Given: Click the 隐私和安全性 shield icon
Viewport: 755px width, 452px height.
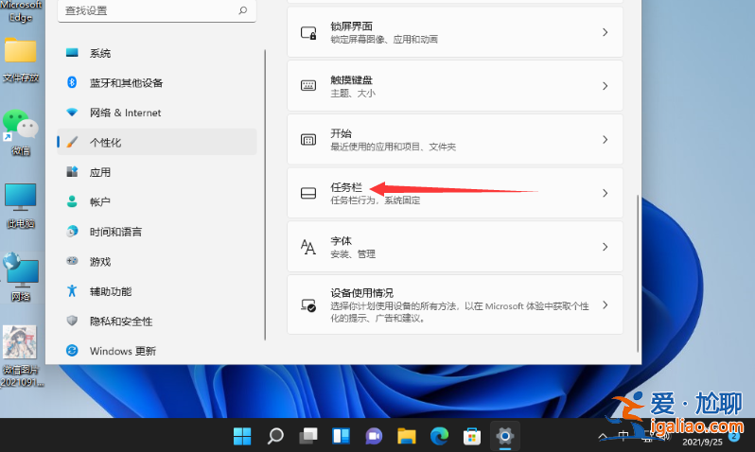Looking at the screenshot, I should [x=72, y=321].
